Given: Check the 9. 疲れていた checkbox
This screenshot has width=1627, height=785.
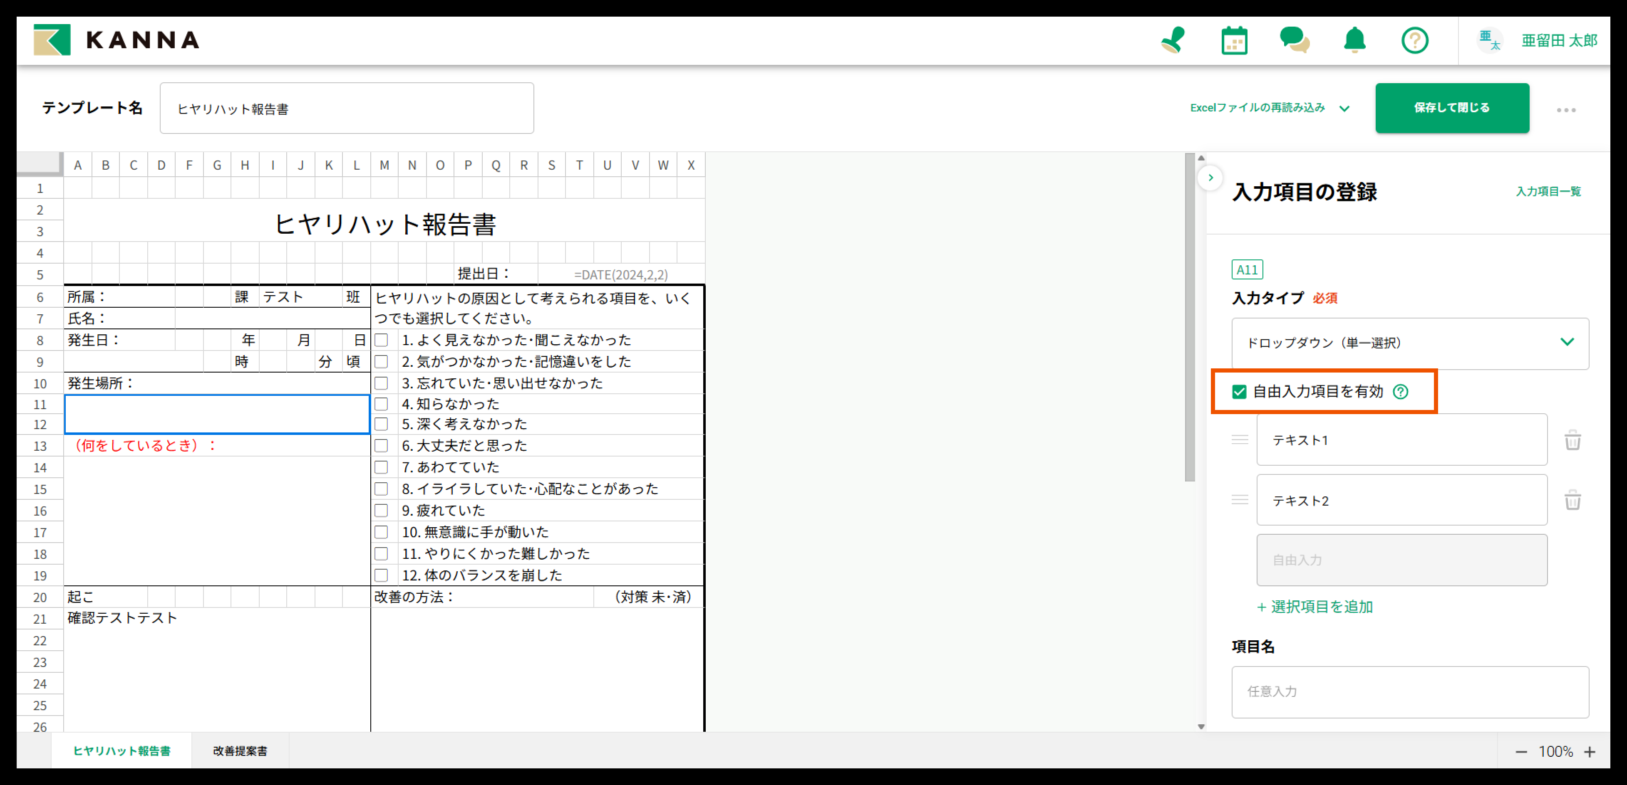Looking at the screenshot, I should [x=382, y=510].
